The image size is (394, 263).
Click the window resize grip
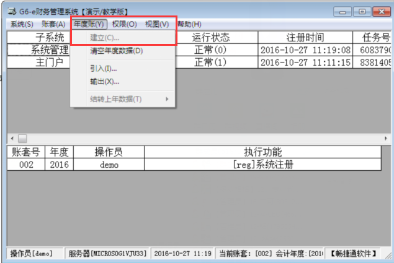[x=388, y=255]
